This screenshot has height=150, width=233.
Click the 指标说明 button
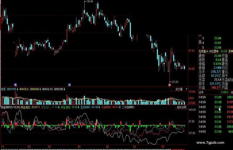tap(182, 107)
